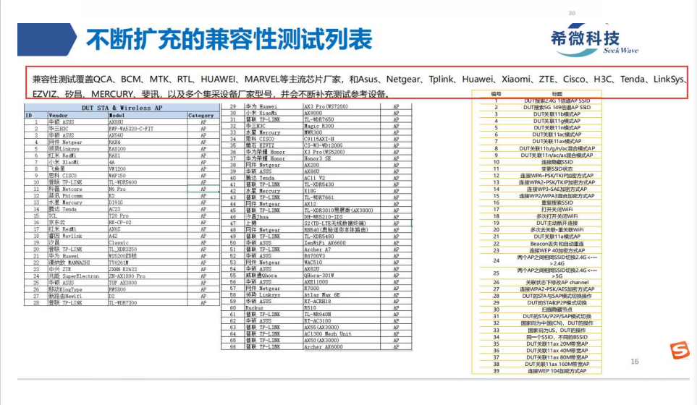Click the model cell 'Atlas Max 6E'
Viewport: 697px width, 405px height.
click(322, 295)
